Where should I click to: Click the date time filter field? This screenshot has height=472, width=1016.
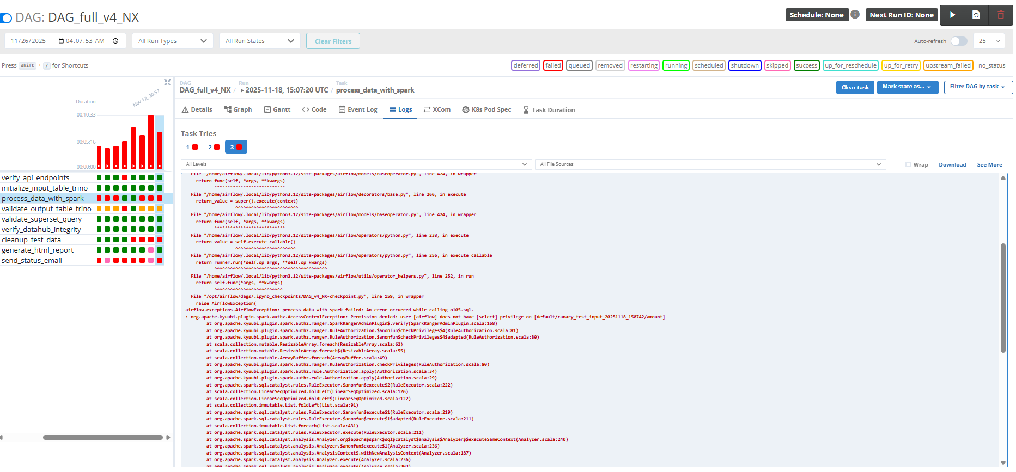pyautogui.click(x=65, y=41)
